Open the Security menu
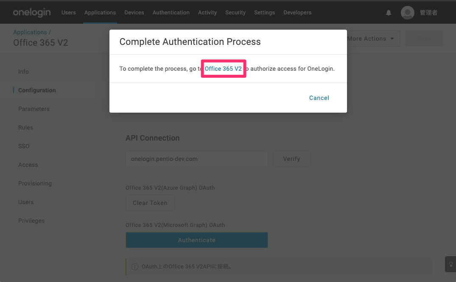The image size is (456, 282). tap(235, 12)
